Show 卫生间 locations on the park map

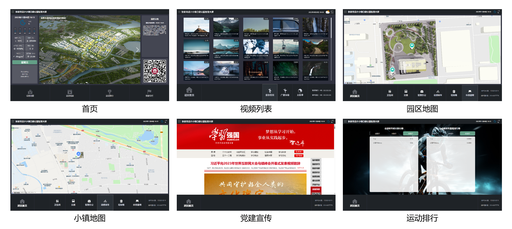390,93
